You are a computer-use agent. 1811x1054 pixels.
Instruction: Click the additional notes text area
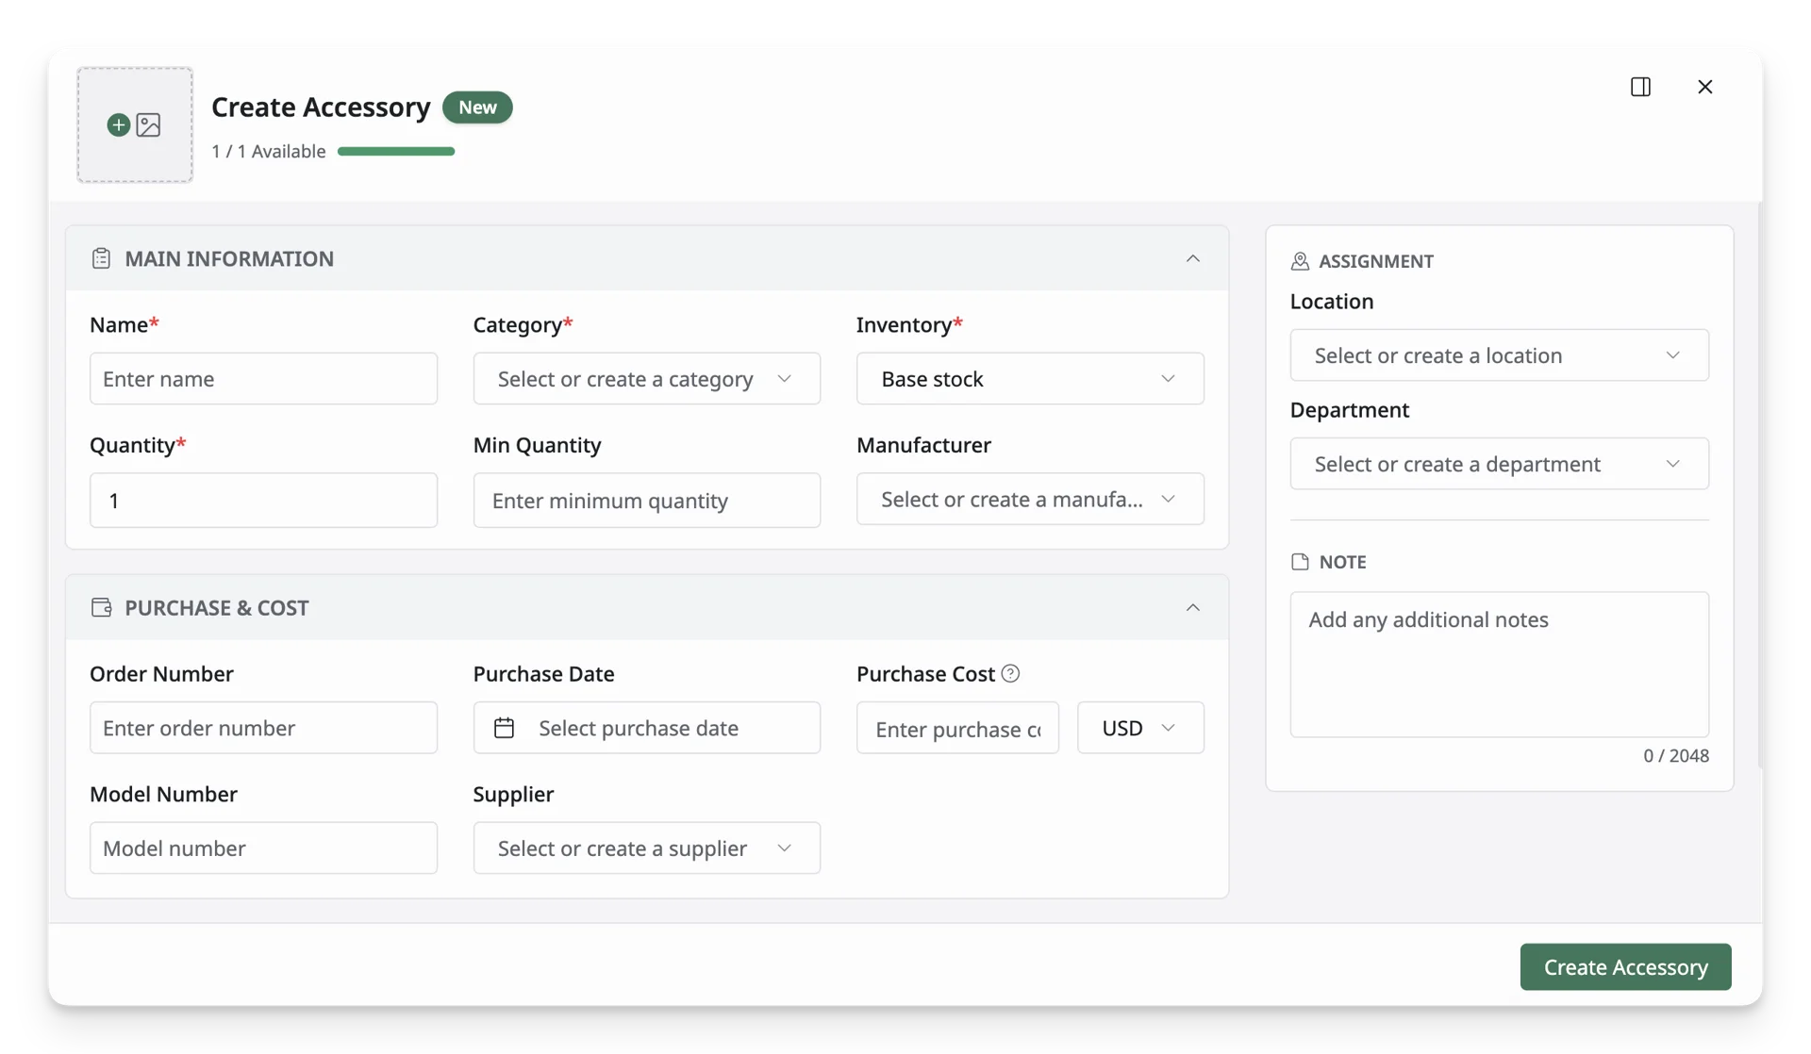tap(1499, 665)
